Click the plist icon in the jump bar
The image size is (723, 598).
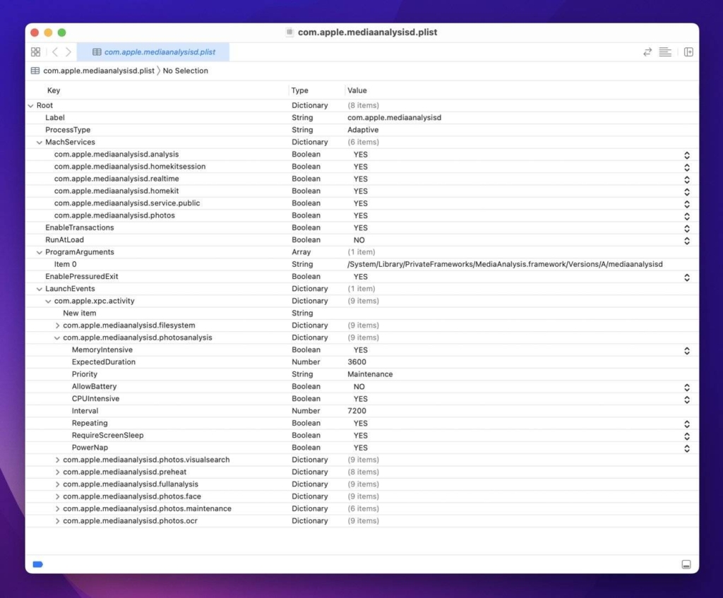(x=34, y=71)
